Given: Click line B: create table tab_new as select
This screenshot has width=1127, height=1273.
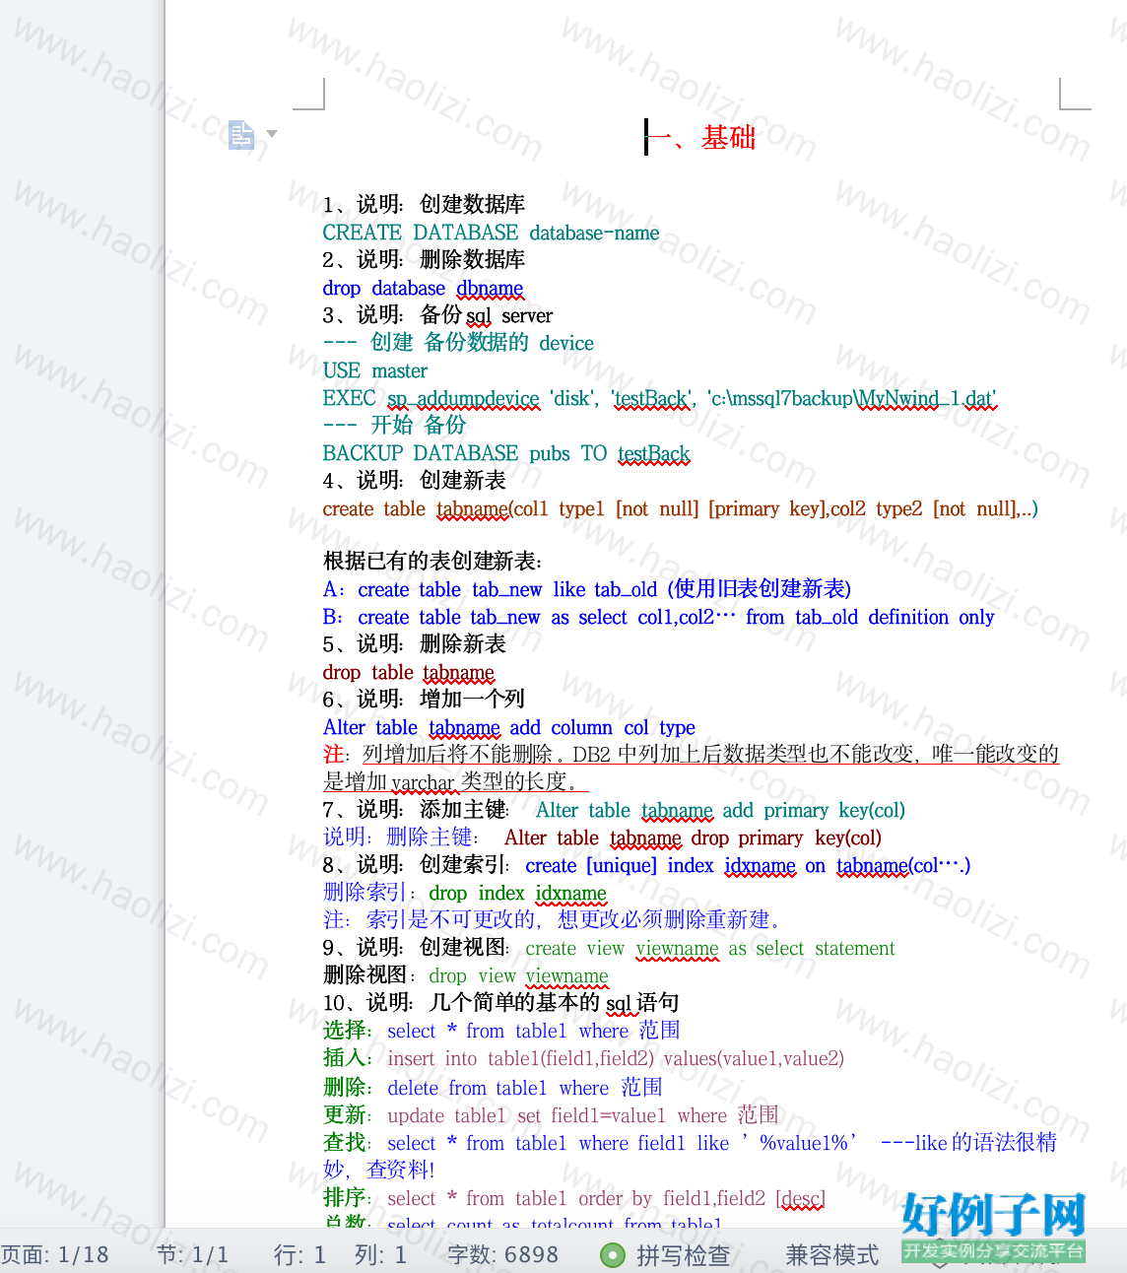Looking at the screenshot, I should tap(658, 617).
